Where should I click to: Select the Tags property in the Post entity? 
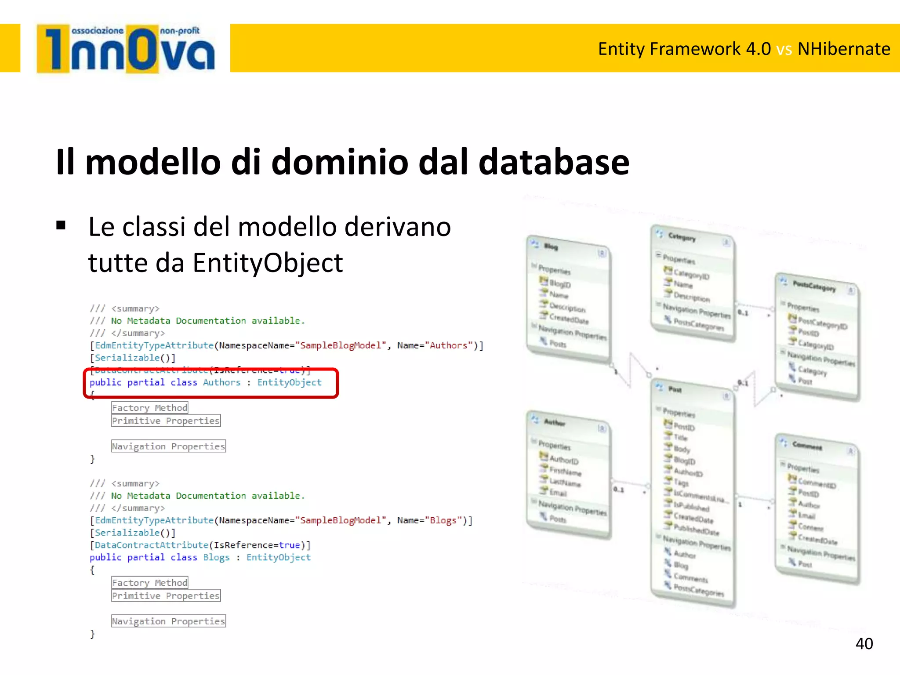tap(681, 482)
